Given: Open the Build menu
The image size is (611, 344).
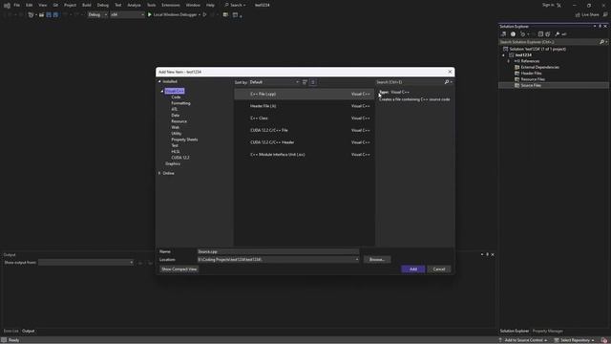Looking at the screenshot, I should (87, 5).
